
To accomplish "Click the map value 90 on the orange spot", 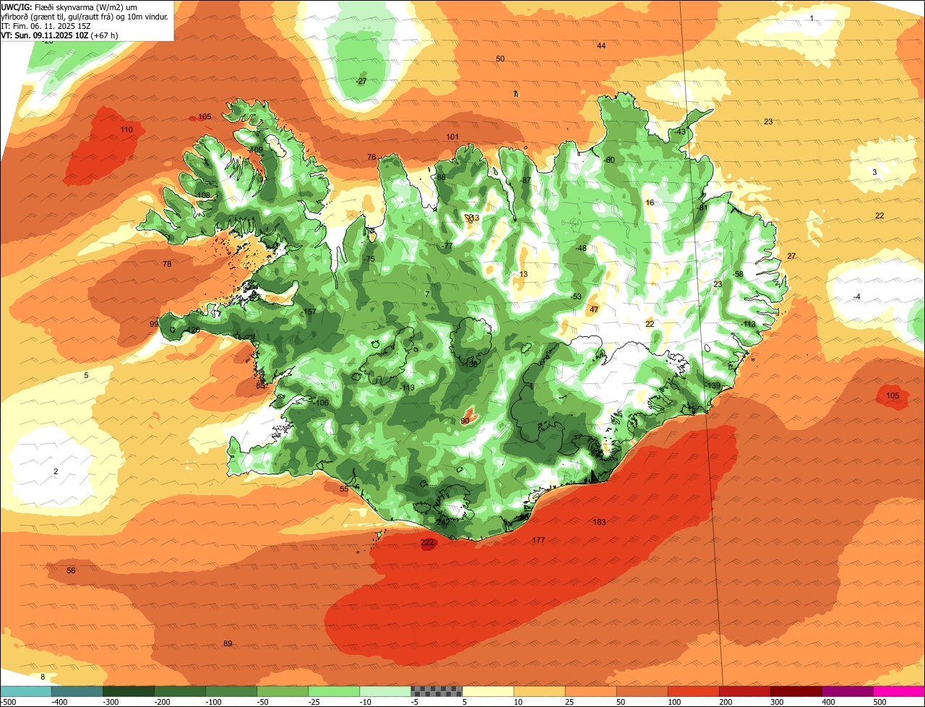I will [465, 421].
